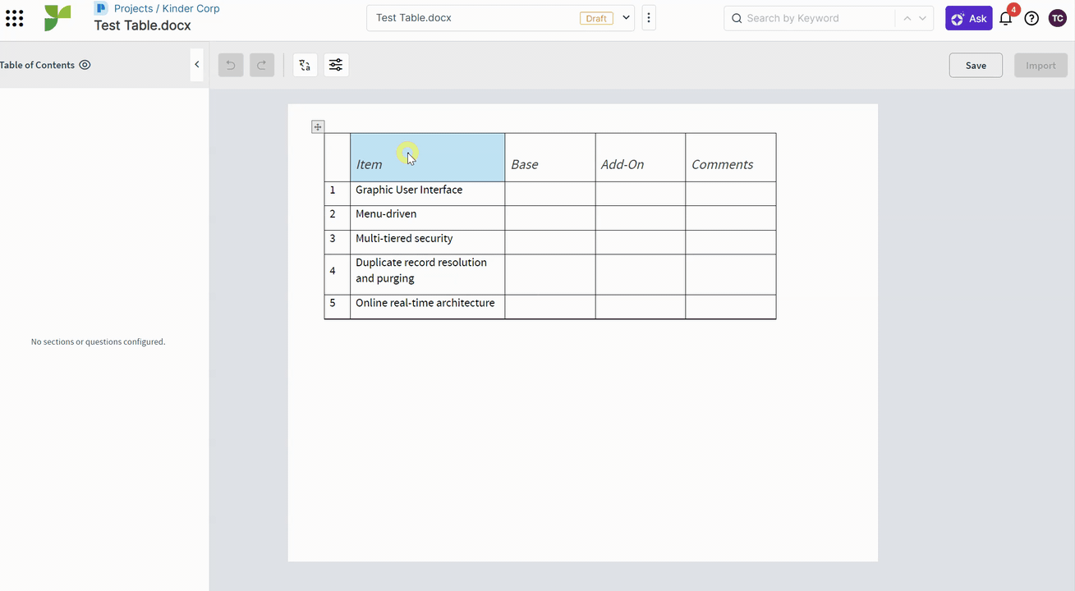Click row number 3 cell
1075x591 pixels.
coord(338,242)
